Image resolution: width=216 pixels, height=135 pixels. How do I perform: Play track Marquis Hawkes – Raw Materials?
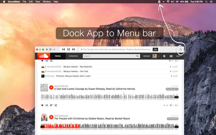(x=78, y=67)
